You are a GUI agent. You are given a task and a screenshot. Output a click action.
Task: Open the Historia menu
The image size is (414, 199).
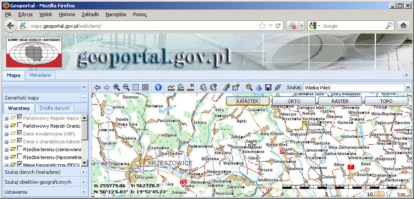67,14
